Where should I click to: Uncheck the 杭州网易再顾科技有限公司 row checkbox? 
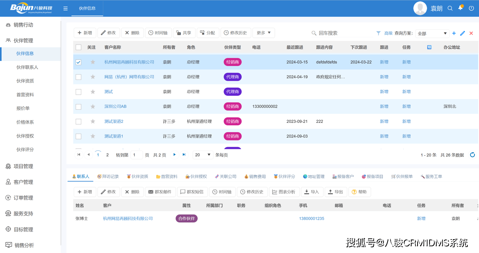(78, 62)
